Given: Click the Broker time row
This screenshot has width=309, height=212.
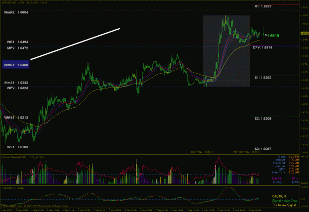Looking at the screenshot, I should (x=288, y=160).
